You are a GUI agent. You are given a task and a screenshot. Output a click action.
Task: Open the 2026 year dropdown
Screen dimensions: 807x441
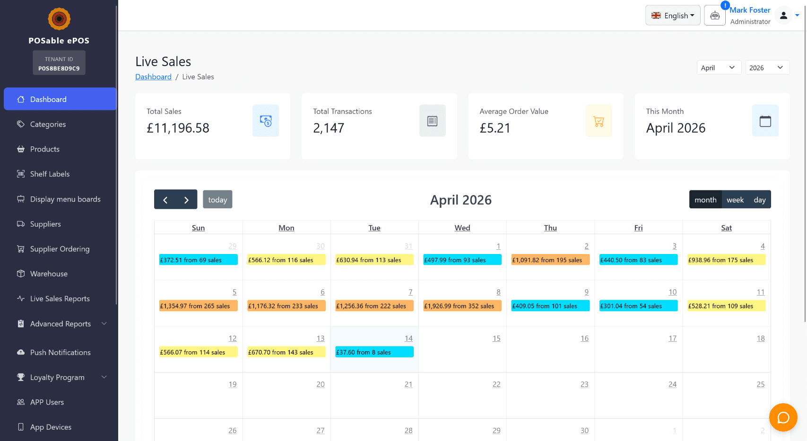point(767,68)
